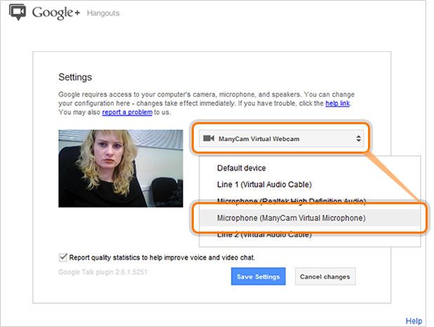Uncheck Report quality statistics checkbox
Image resolution: width=434 pixels, height=327 pixels.
63,258
